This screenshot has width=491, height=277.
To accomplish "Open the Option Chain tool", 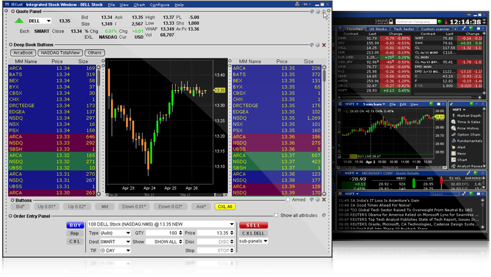I will point(453,134).
